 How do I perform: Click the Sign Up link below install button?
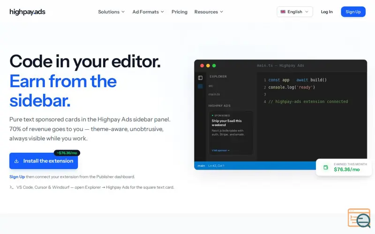tap(17, 177)
